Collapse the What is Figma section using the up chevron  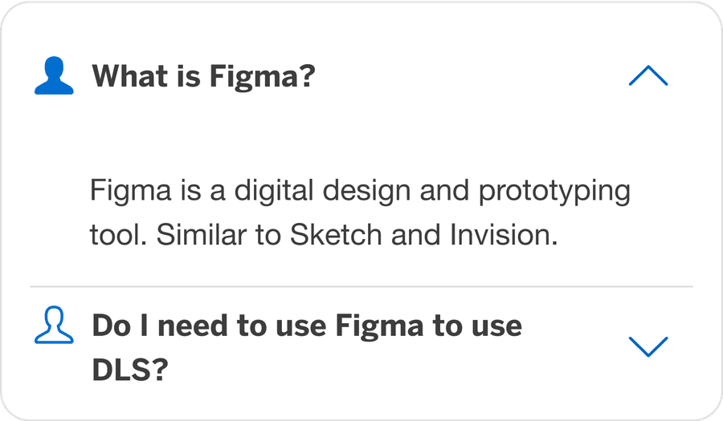(647, 76)
